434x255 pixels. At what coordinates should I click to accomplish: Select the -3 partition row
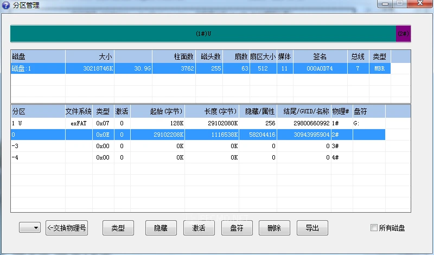(x=198, y=146)
